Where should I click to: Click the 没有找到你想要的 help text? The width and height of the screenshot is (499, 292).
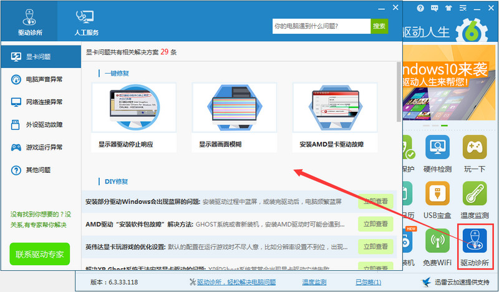41,220
